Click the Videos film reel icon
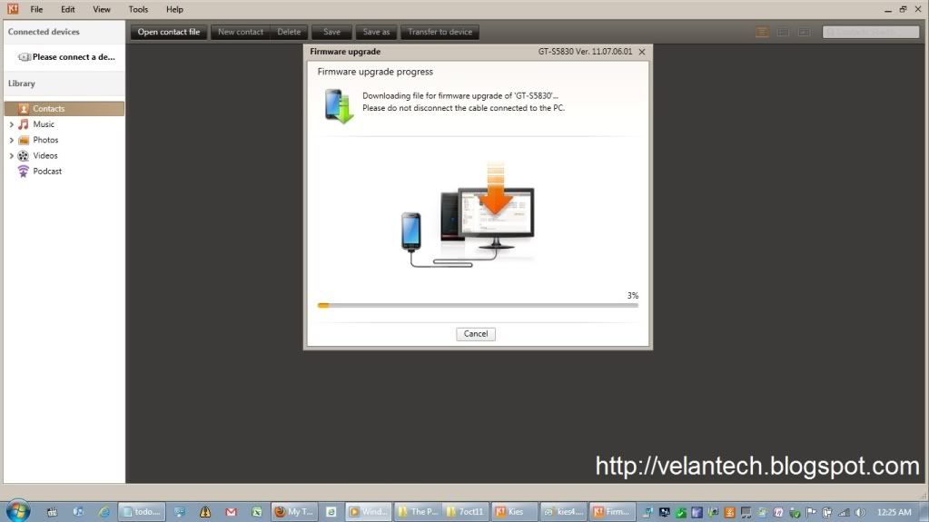The image size is (929, 522). [x=23, y=156]
